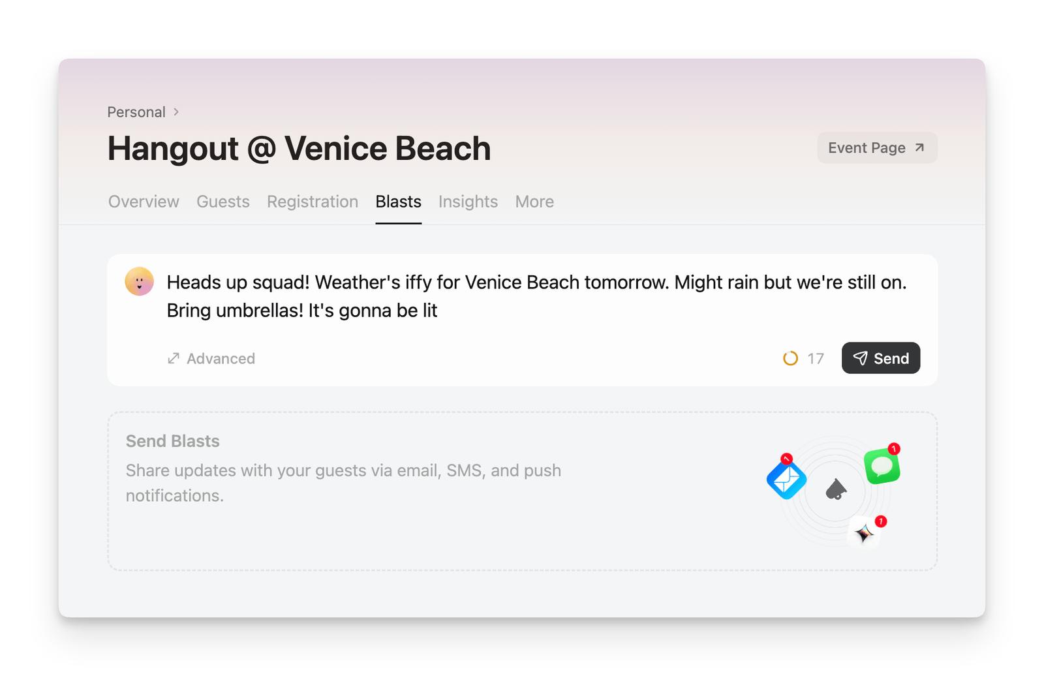1044x676 pixels.
Task: Expand the breadcrumb chevron after Personal
Action: pyautogui.click(x=176, y=112)
